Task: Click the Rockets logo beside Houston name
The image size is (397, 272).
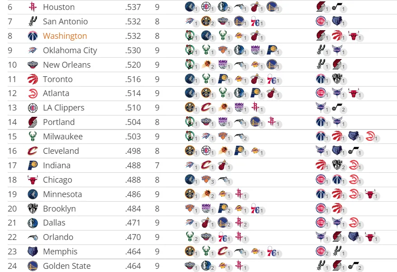Action: (33, 7)
